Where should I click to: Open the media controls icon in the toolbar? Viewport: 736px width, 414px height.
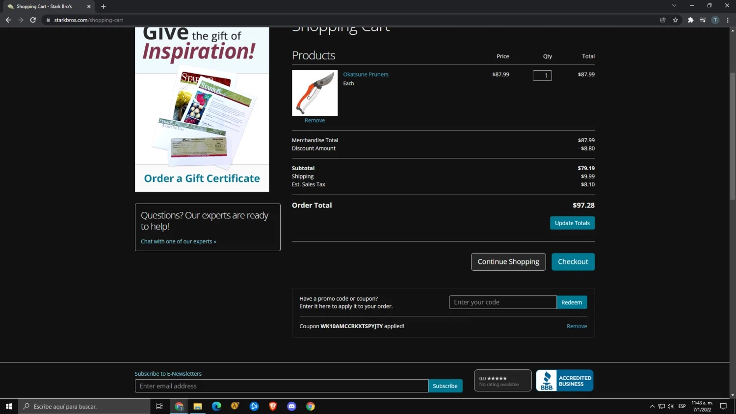tap(703, 20)
